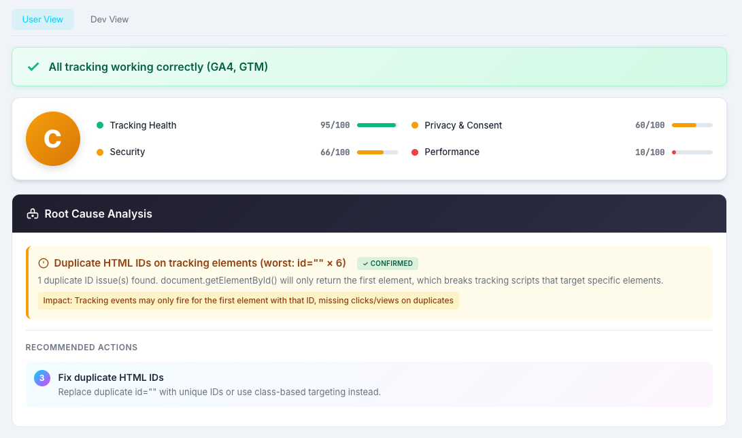Select the Privacy & Consent label
This screenshot has width=742, height=438.
pos(462,125)
